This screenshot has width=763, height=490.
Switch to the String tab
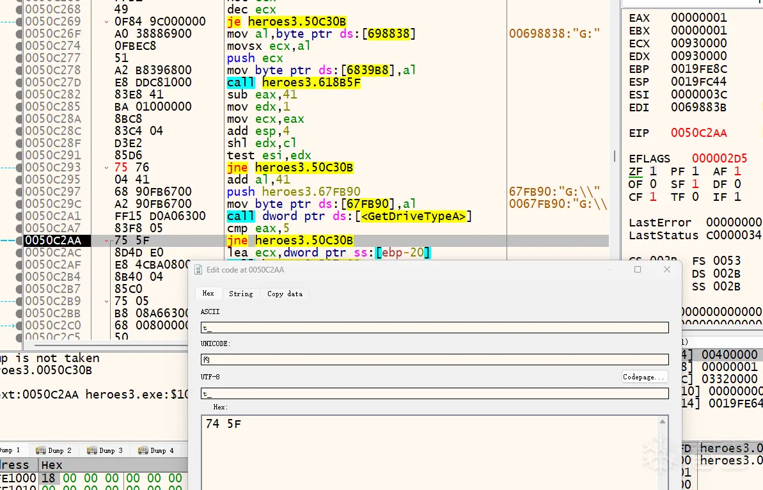pos(240,294)
